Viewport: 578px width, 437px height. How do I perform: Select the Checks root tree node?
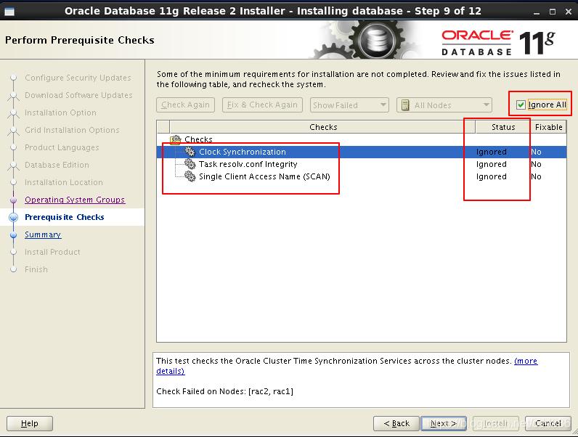point(198,139)
